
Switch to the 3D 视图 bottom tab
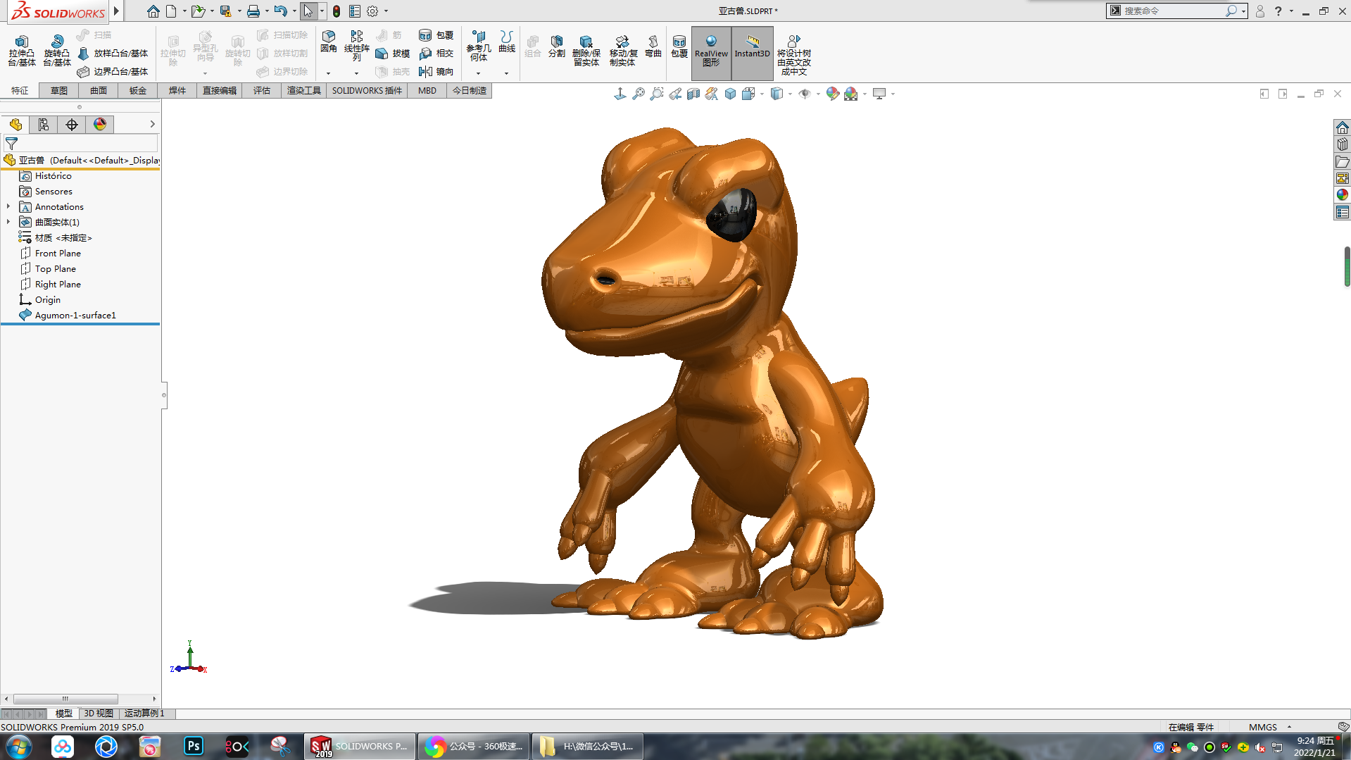point(99,714)
